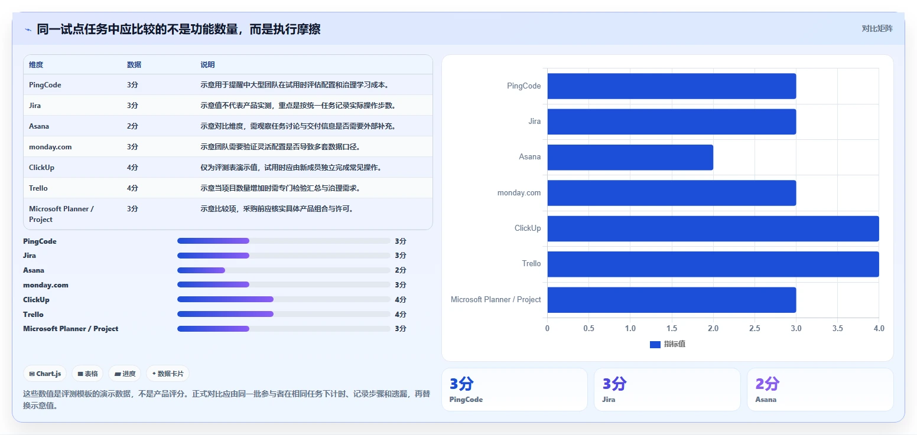Click the Asana bar in the chart

pos(630,157)
